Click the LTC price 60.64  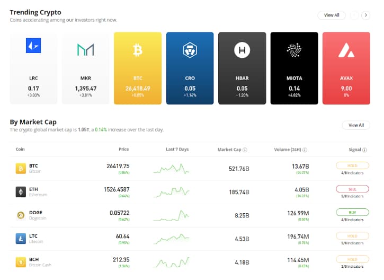point(122,236)
